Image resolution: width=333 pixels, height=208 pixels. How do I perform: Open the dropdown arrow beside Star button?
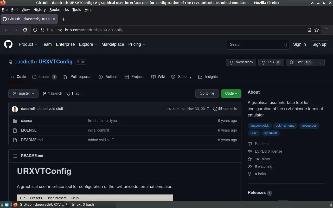pyautogui.click(x=320, y=62)
